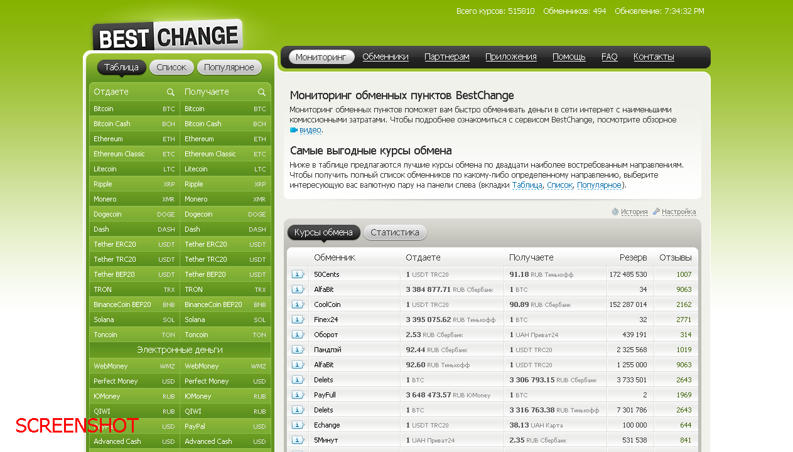
Task: Select Tether TRC20 in the Отдаете column
Action: click(x=134, y=259)
